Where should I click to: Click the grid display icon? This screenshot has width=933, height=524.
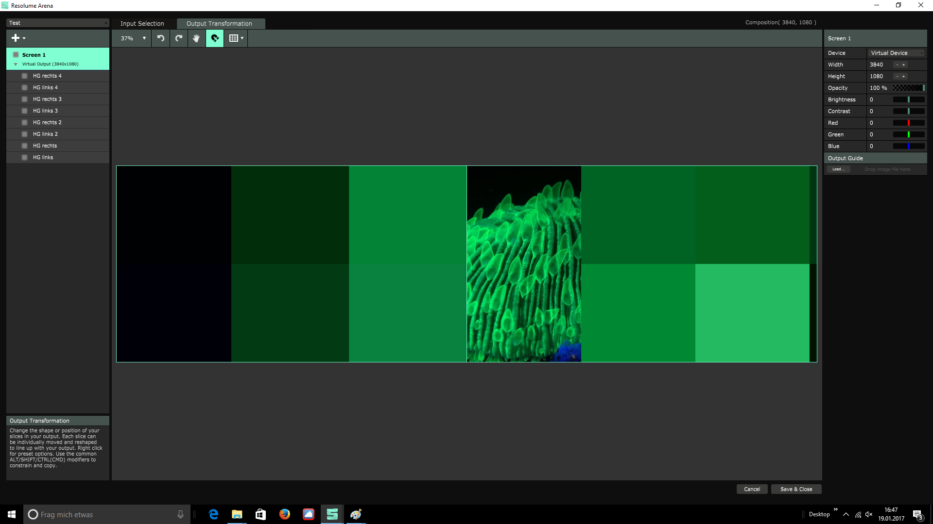click(234, 38)
